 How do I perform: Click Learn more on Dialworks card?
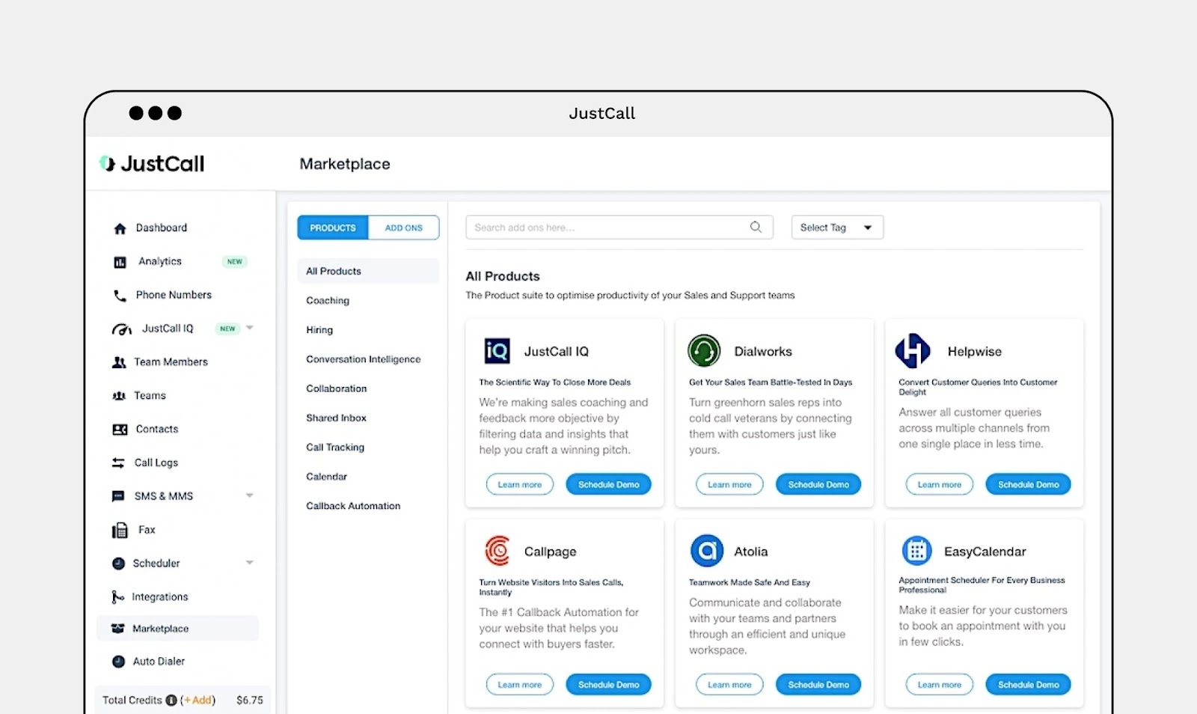(729, 484)
